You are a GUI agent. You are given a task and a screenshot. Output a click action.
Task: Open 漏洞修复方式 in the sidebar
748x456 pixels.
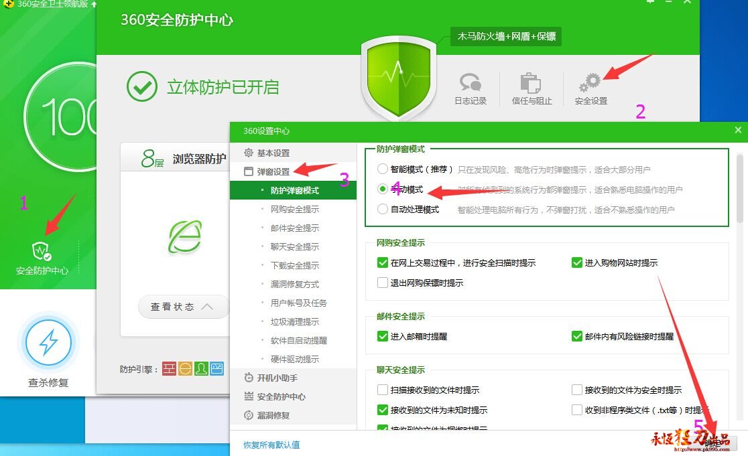pyautogui.click(x=295, y=284)
